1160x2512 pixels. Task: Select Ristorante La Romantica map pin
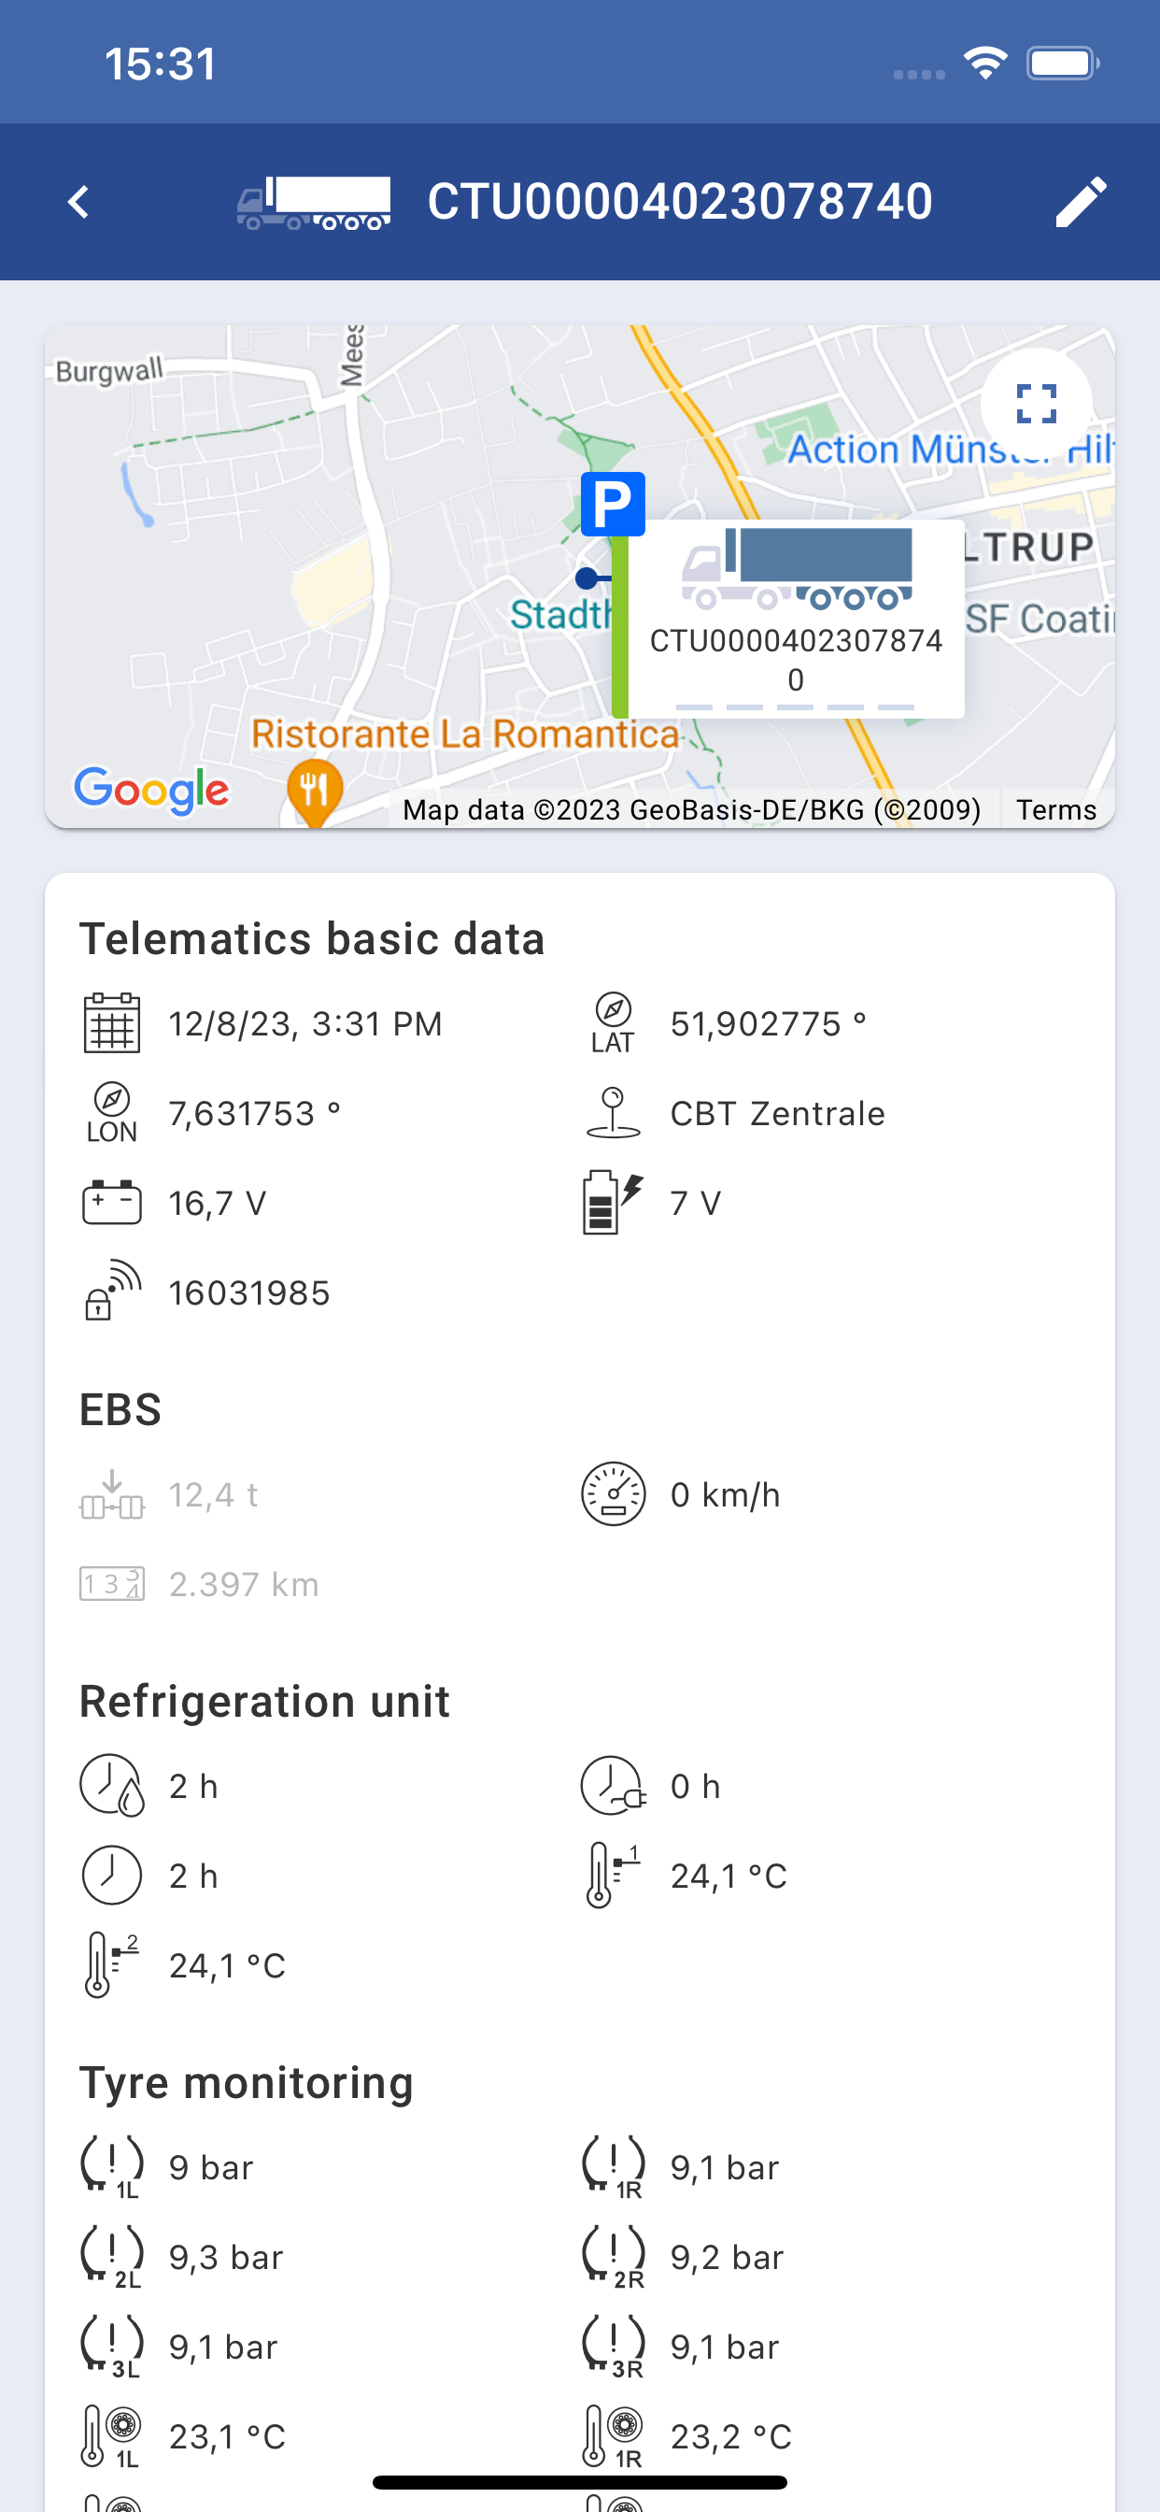click(315, 792)
